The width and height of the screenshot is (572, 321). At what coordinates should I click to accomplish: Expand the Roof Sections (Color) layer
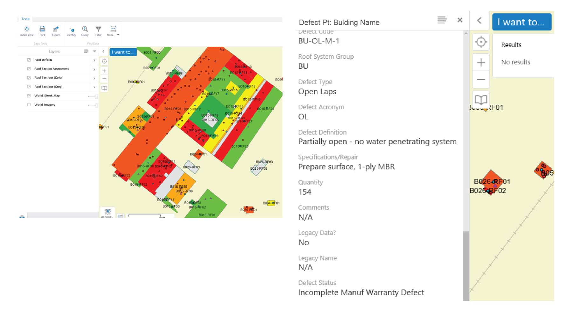point(94,78)
